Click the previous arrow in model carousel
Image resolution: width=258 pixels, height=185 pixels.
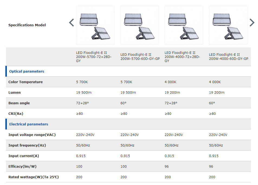71,23
